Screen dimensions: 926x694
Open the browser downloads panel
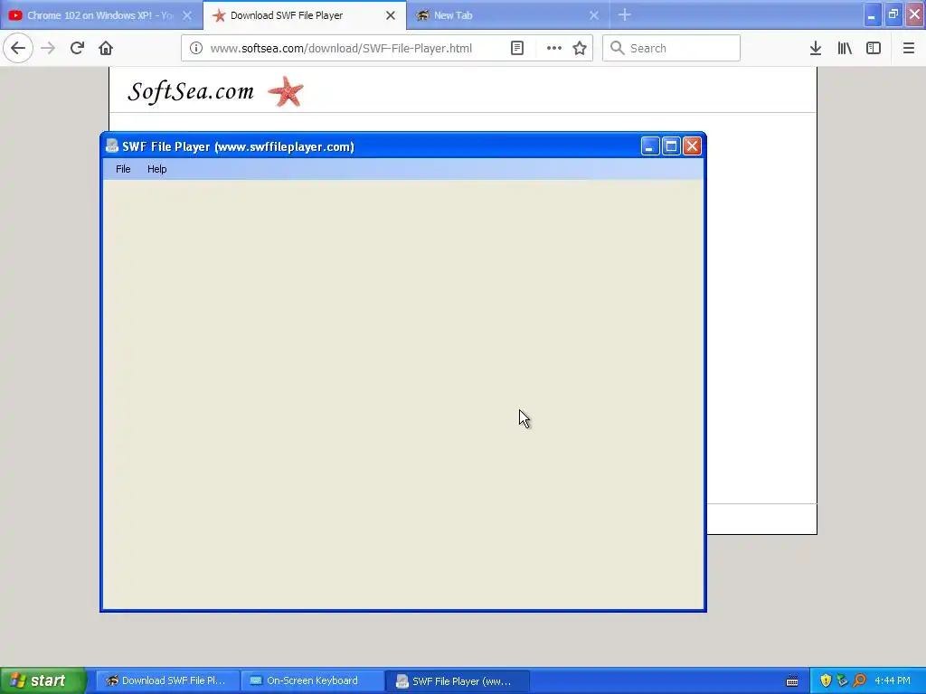coord(816,48)
